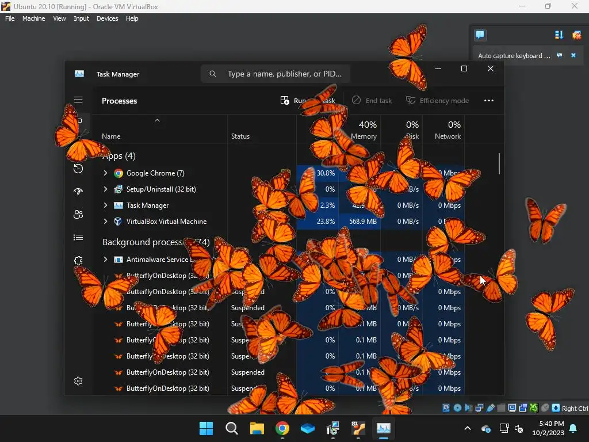Screen dimensions: 589x442
Task: Toggle VirtualBox notification center icon
Action: [x=480, y=35]
